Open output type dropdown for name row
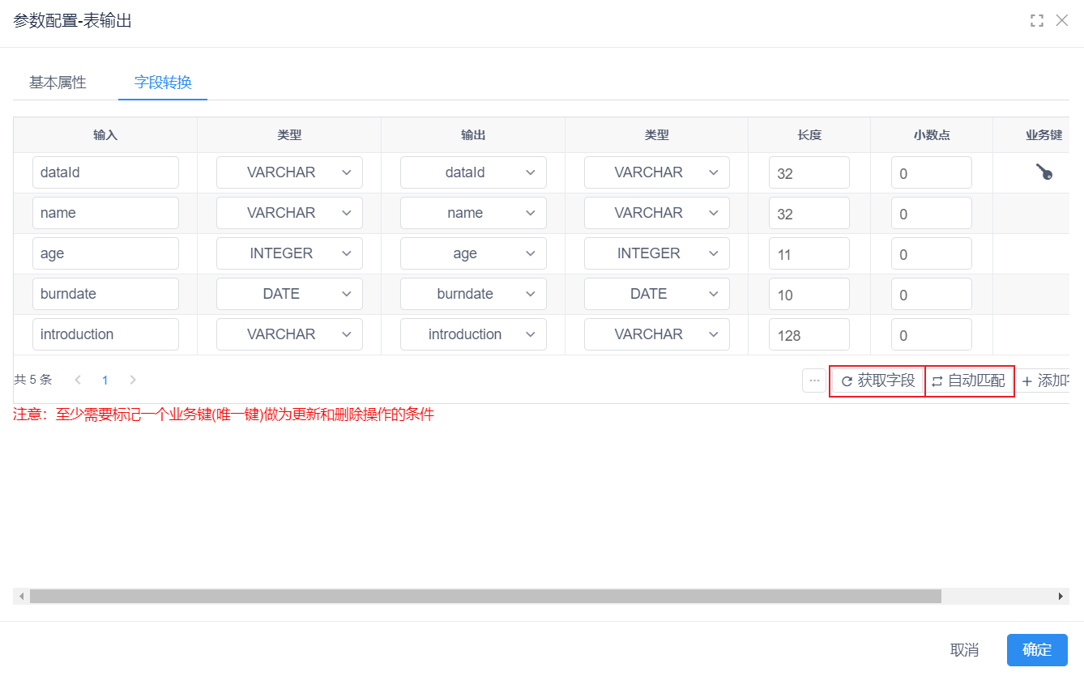 coord(657,213)
